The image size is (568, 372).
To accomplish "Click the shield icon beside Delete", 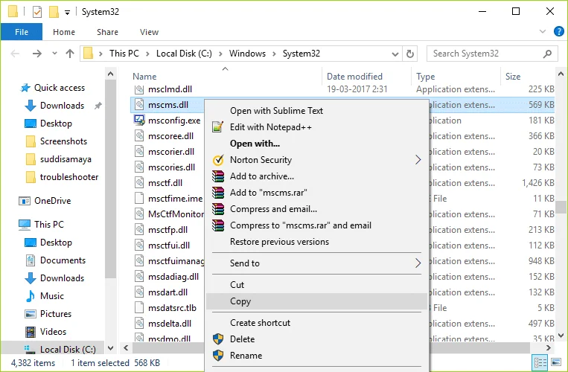I will pos(218,339).
